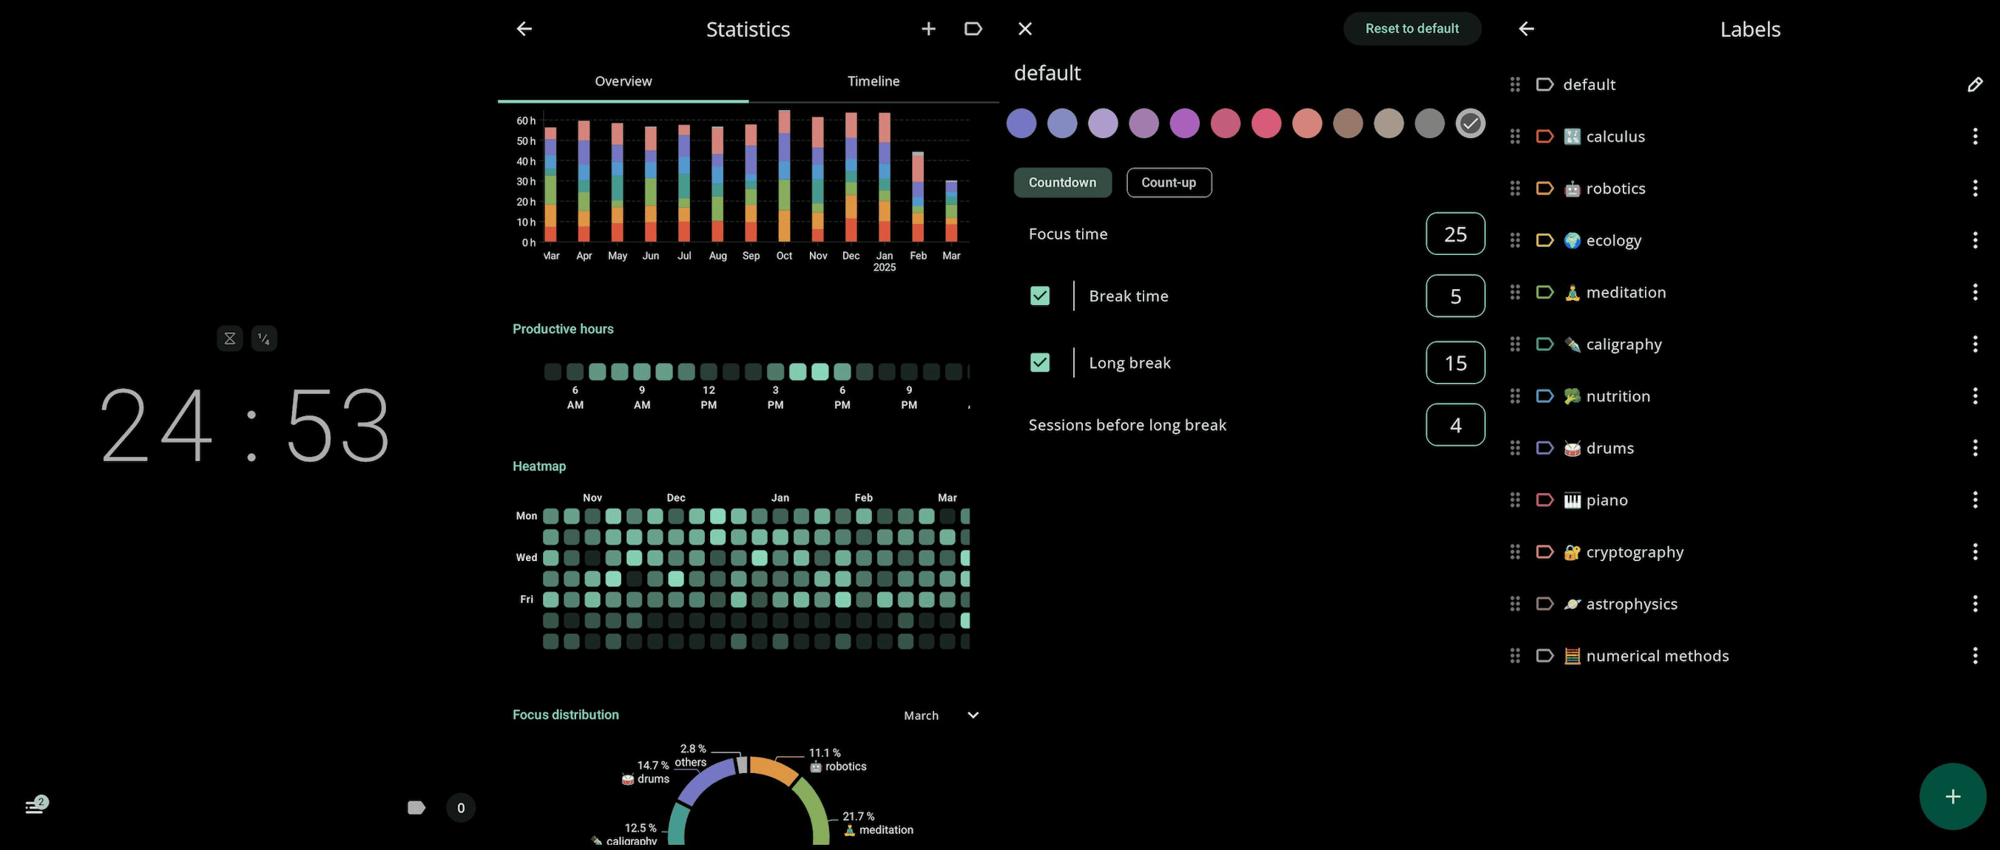
Task: Switch to the Overview tab
Action: point(623,81)
